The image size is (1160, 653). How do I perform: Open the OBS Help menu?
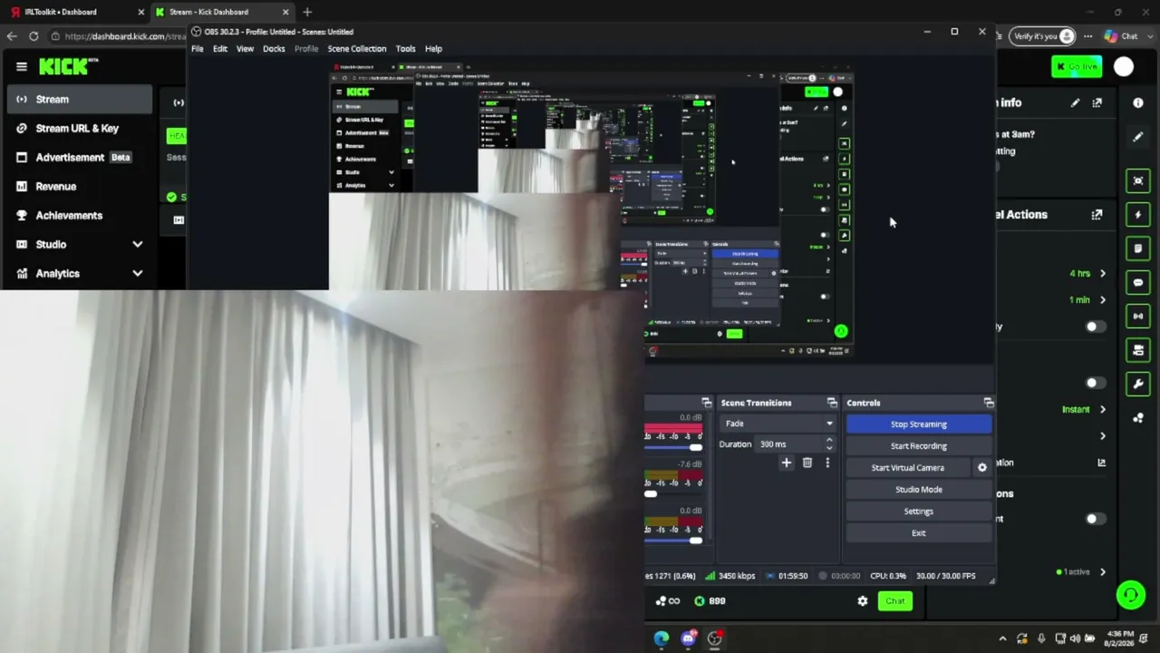click(x=433, y=49)
